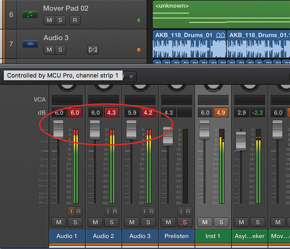This screenshot has width=290, height=249.
Task: Record-enable Audio 3 channel strip
Action: [x=151, y=211]
